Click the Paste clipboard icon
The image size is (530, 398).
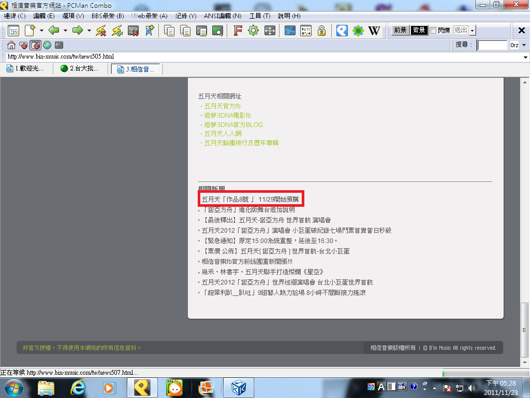[x=201, y=31]
